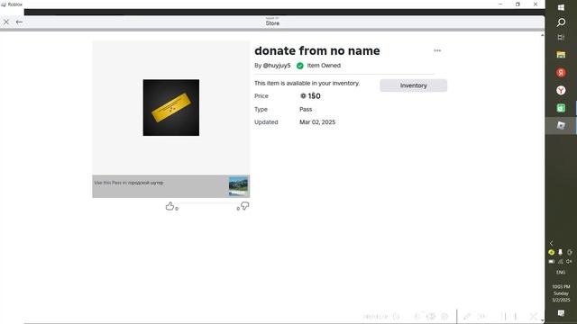Click the gold pass item image
This screenshot has height=324, width=577.
(x=171, y=108)
